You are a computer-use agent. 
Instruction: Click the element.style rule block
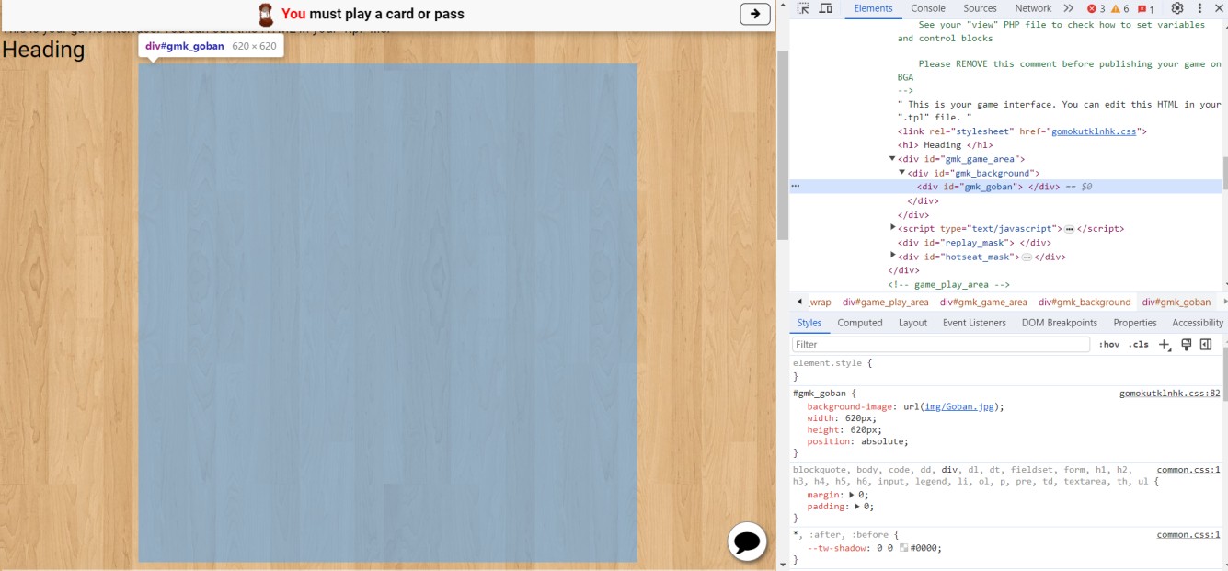1005,370
